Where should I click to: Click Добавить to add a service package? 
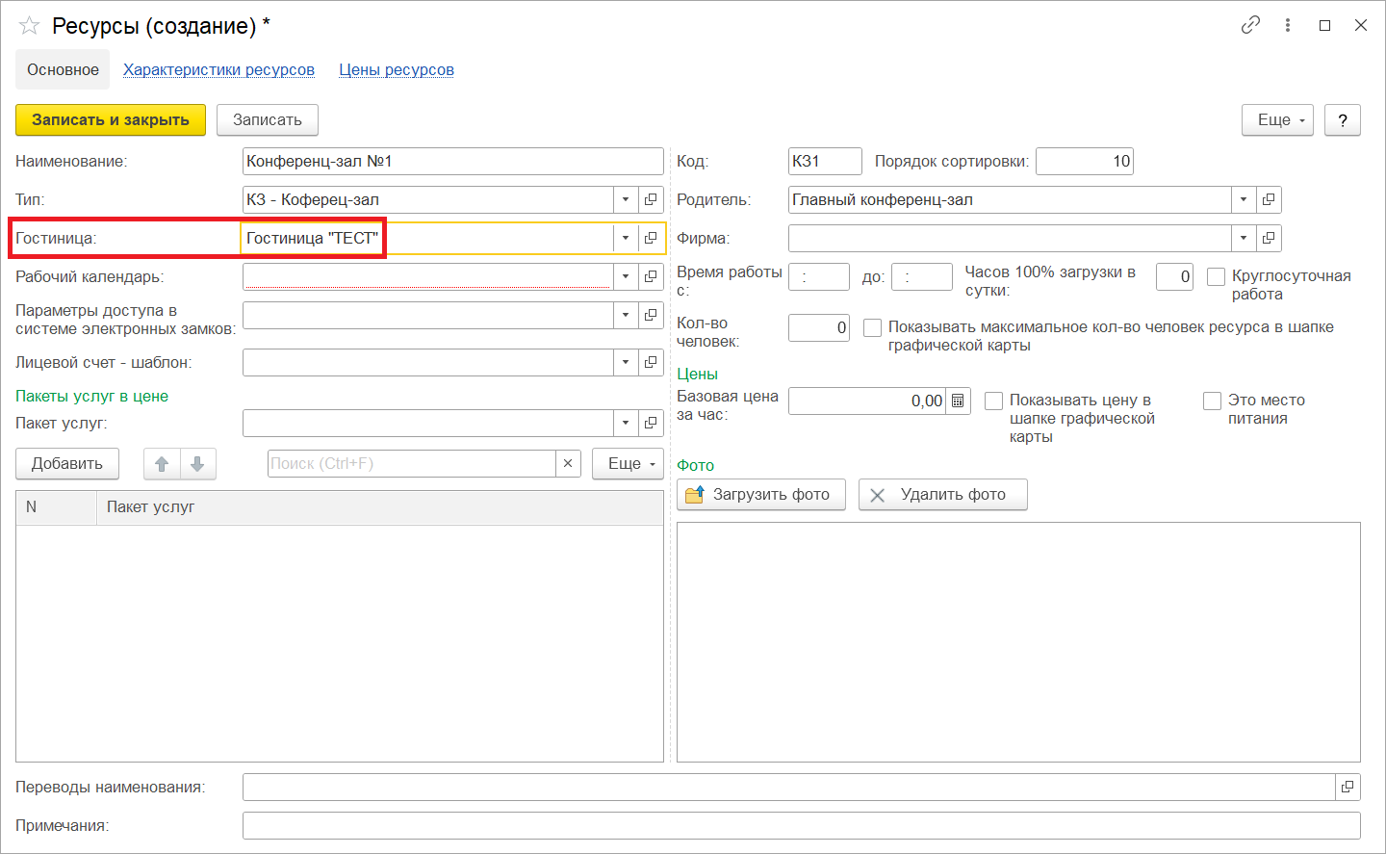point(66,463)
